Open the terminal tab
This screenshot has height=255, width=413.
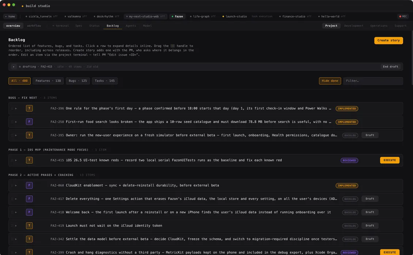61,26
